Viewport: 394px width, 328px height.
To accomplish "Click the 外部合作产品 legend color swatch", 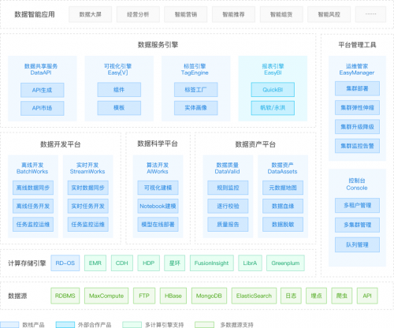I will pyautogui.click(x=65, y=325).
